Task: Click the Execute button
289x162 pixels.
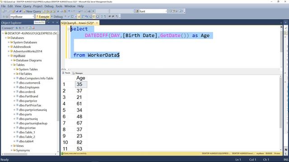Action: (43, 17)
